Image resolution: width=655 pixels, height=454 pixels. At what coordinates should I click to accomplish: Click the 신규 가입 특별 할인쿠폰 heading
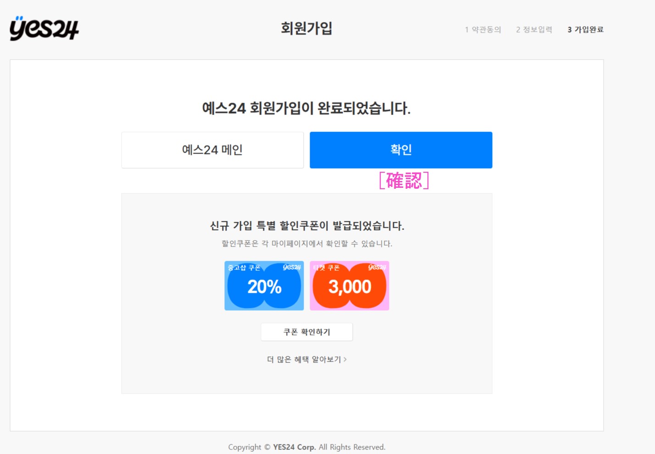307,226
